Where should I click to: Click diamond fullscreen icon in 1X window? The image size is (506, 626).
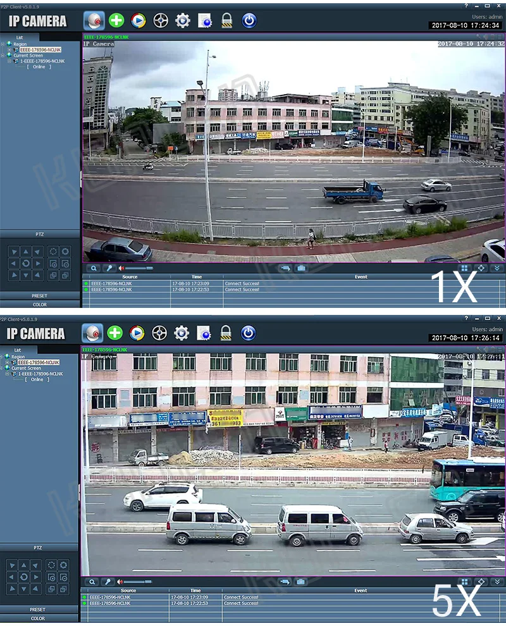481,268
